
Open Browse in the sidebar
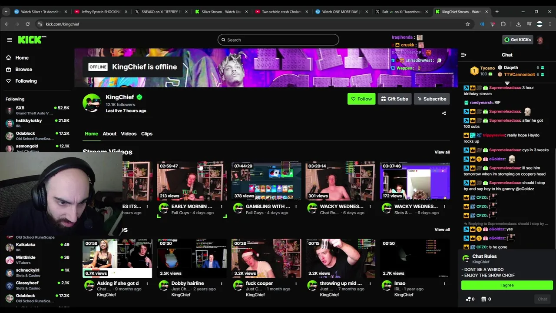(23, 69)
